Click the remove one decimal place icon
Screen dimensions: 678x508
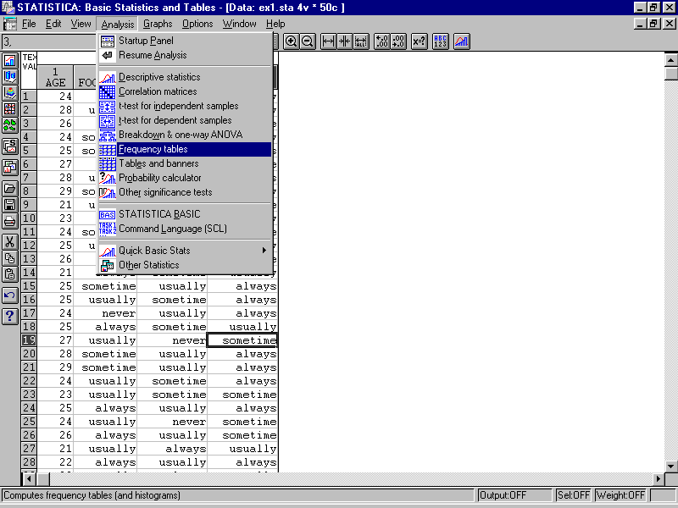coord(398,41)
